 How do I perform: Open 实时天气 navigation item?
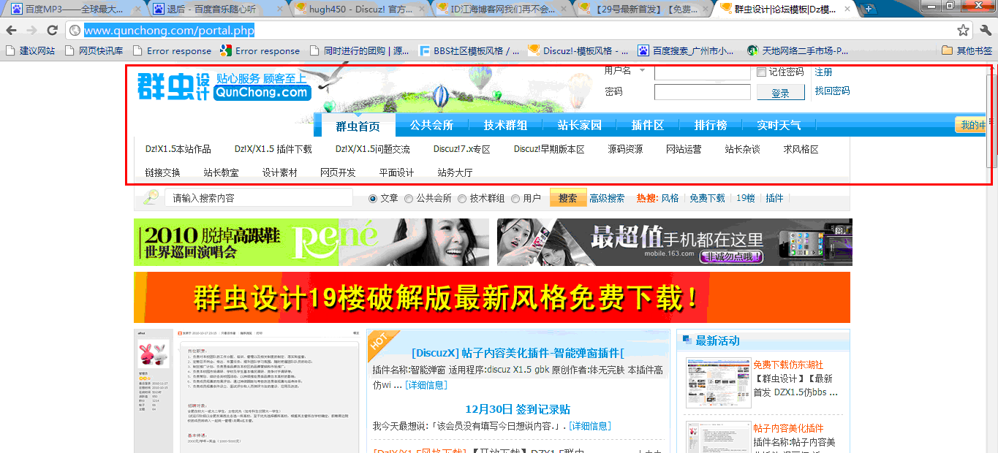pyautogui.click(x=779, y=125)
